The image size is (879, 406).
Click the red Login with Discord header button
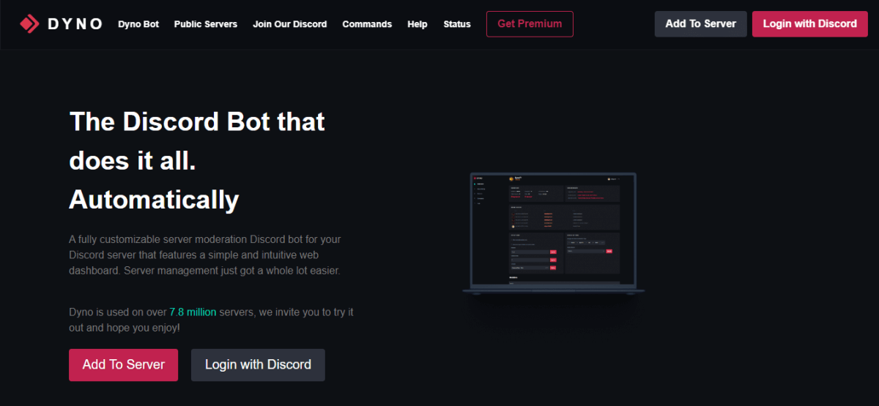point(809,24)
